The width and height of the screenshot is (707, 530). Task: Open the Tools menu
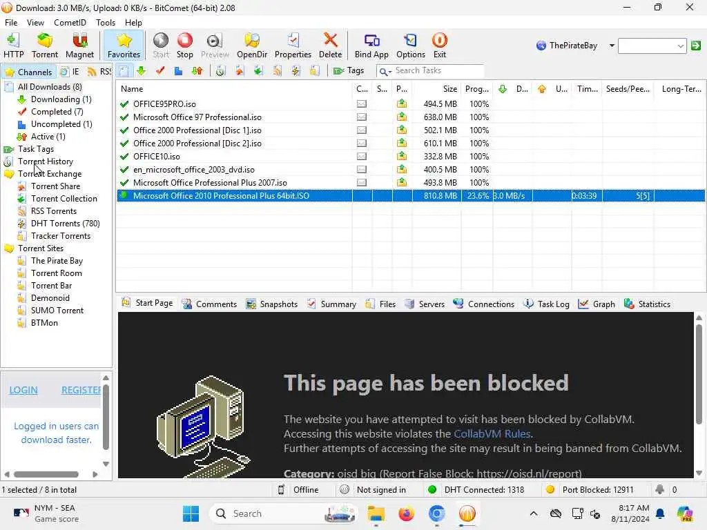[x=106, y=23]
